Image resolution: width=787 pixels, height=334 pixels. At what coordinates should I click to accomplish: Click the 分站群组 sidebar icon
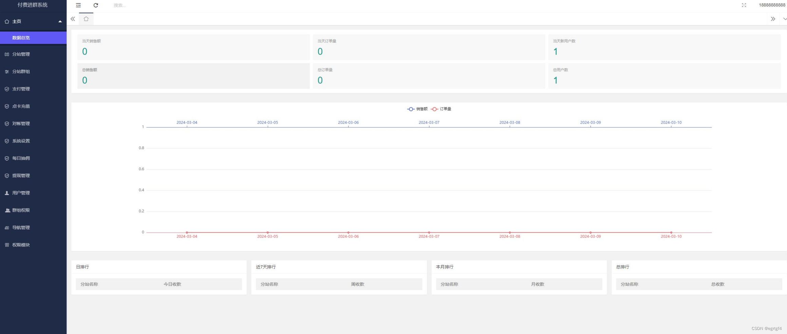(x=7, y=72)
